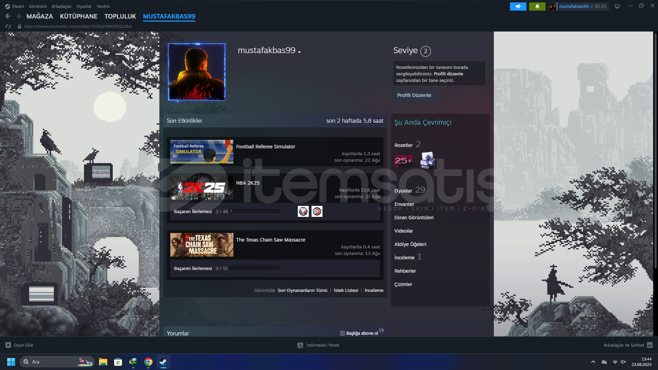
Task: Click the Steam logo menu icon
Action: (x=8, y=6)
